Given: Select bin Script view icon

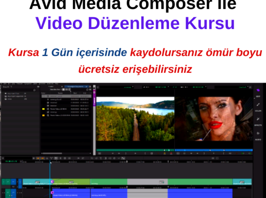Looking at the screenshot, I should point(70,90).
